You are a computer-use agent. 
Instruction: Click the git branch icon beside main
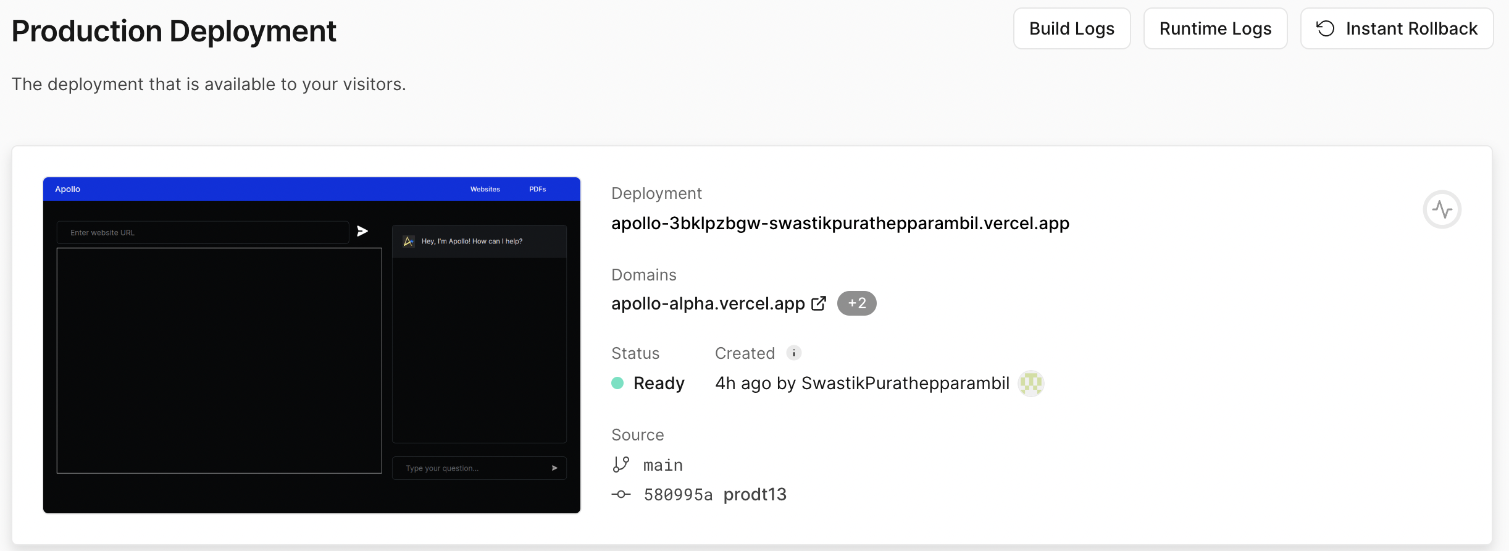pos(621,465)
